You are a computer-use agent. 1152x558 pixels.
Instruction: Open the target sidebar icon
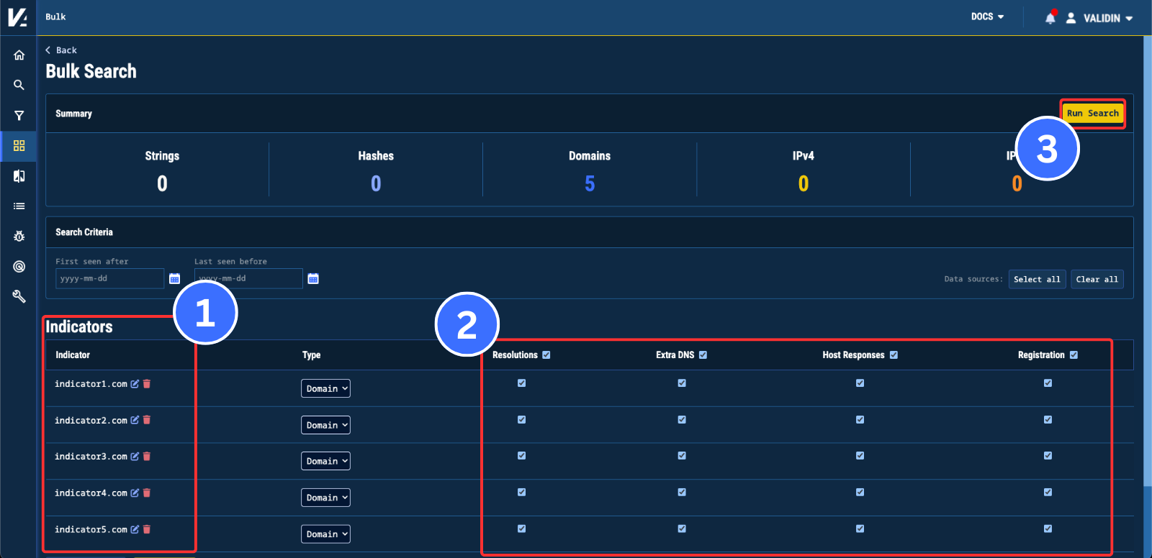pyautogui.click(x=19, y=266)
